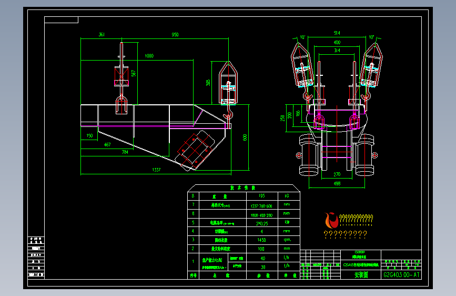Image resolution: width=456 pixels, height=296 pixels.
Task: Pick the 1337 overall length dimension text
Action: pos(156,170)
